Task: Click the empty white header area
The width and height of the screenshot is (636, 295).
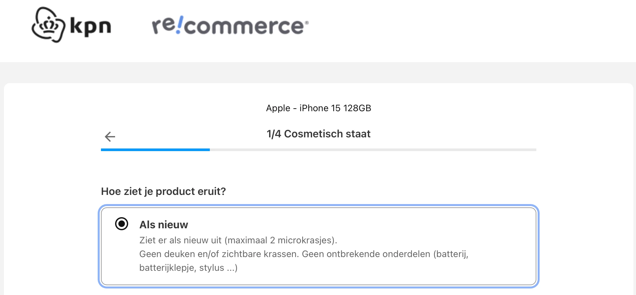Action: 459,29
